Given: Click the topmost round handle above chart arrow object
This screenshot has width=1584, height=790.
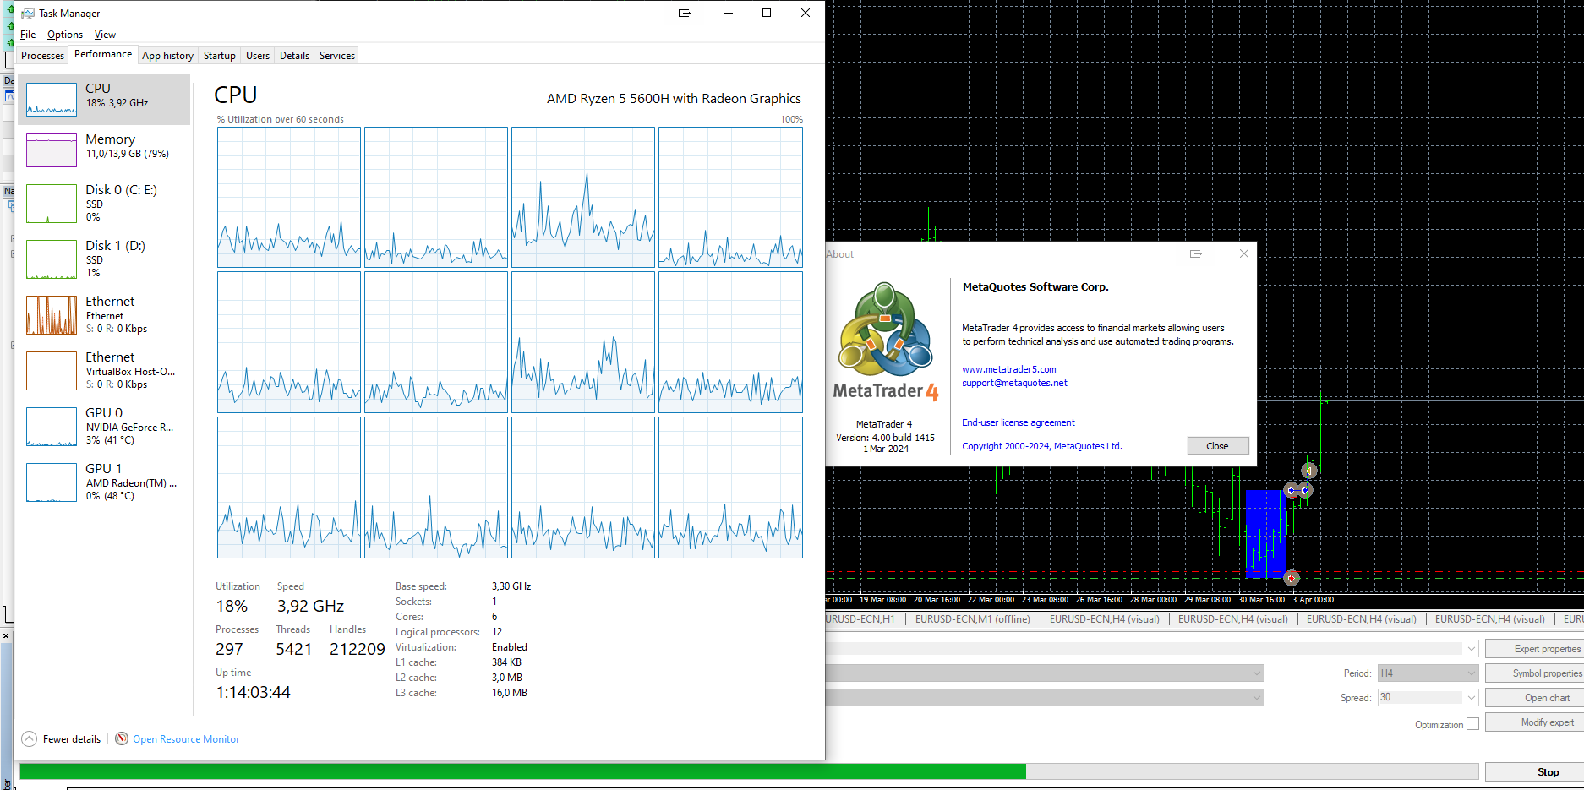Looking at the screenshot, I should [x=1309, y=471].
